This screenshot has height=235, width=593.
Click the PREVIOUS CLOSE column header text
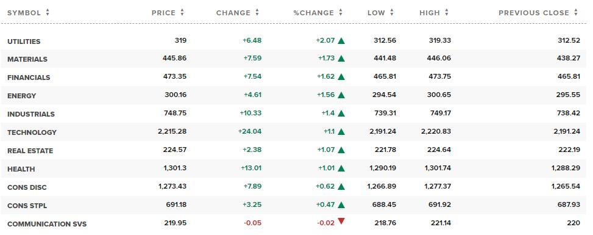click(x=534, y=13)
